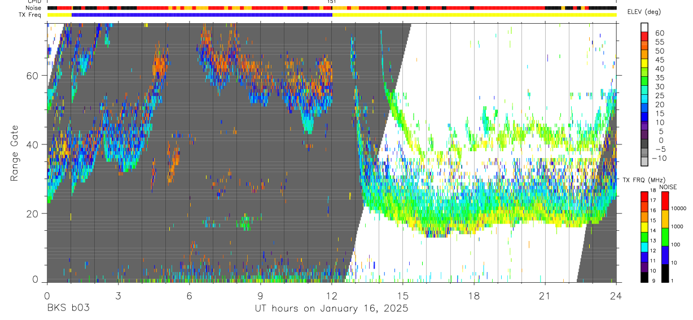
Task: Click the 'TX Freq' row label at top
Action: click(31, 14)
